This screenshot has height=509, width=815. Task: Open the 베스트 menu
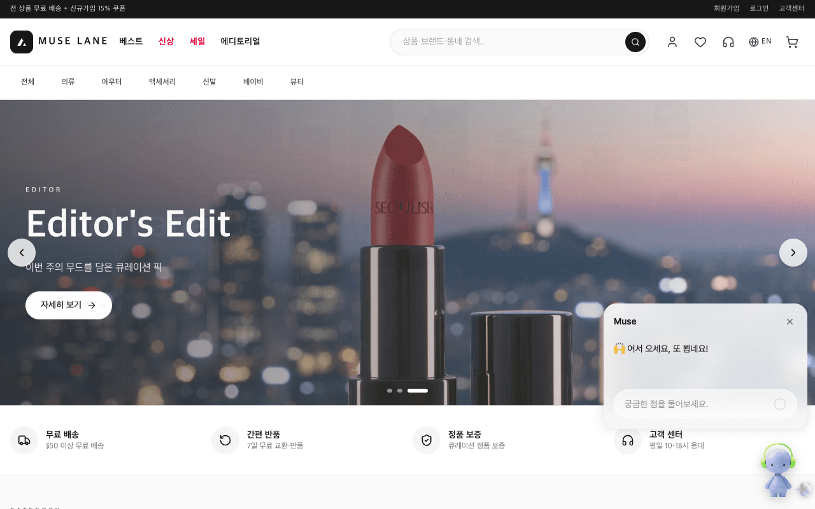[x=131, y=41]
